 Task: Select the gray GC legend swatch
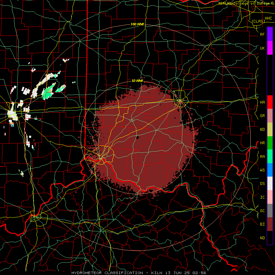pos(270,211)
